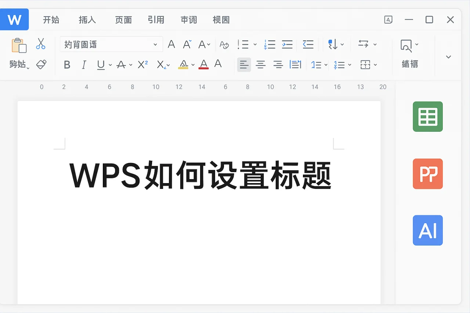Select the Format Painter tool

40,65
